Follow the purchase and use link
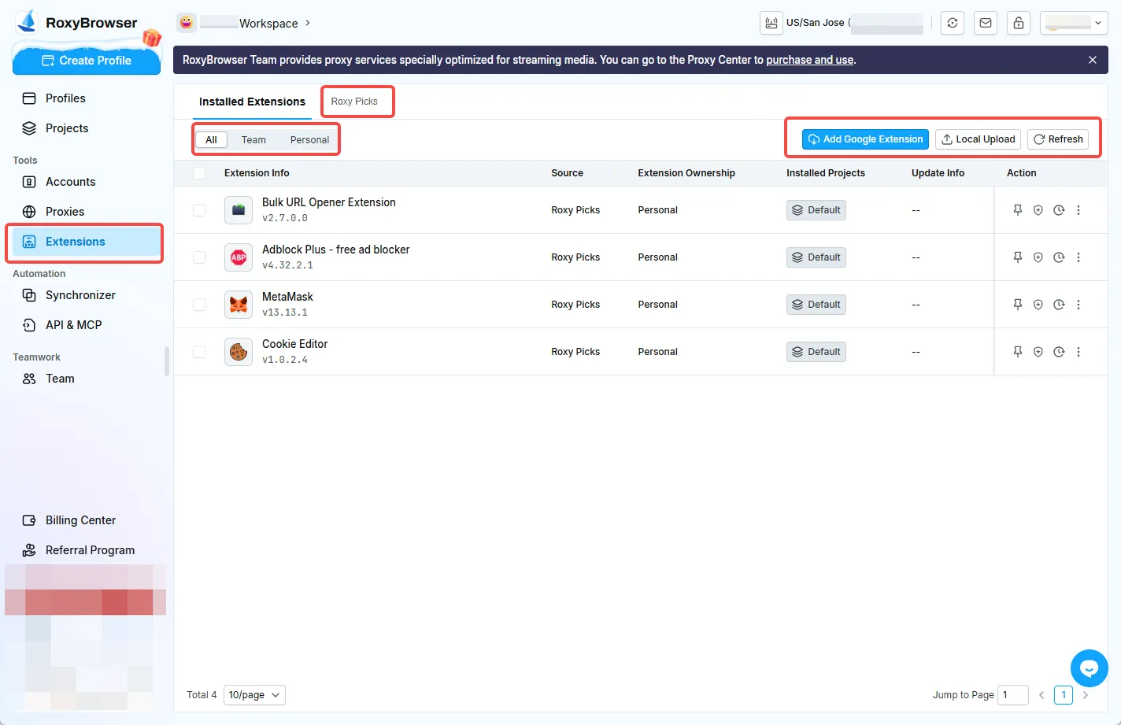 click(809, 60)
